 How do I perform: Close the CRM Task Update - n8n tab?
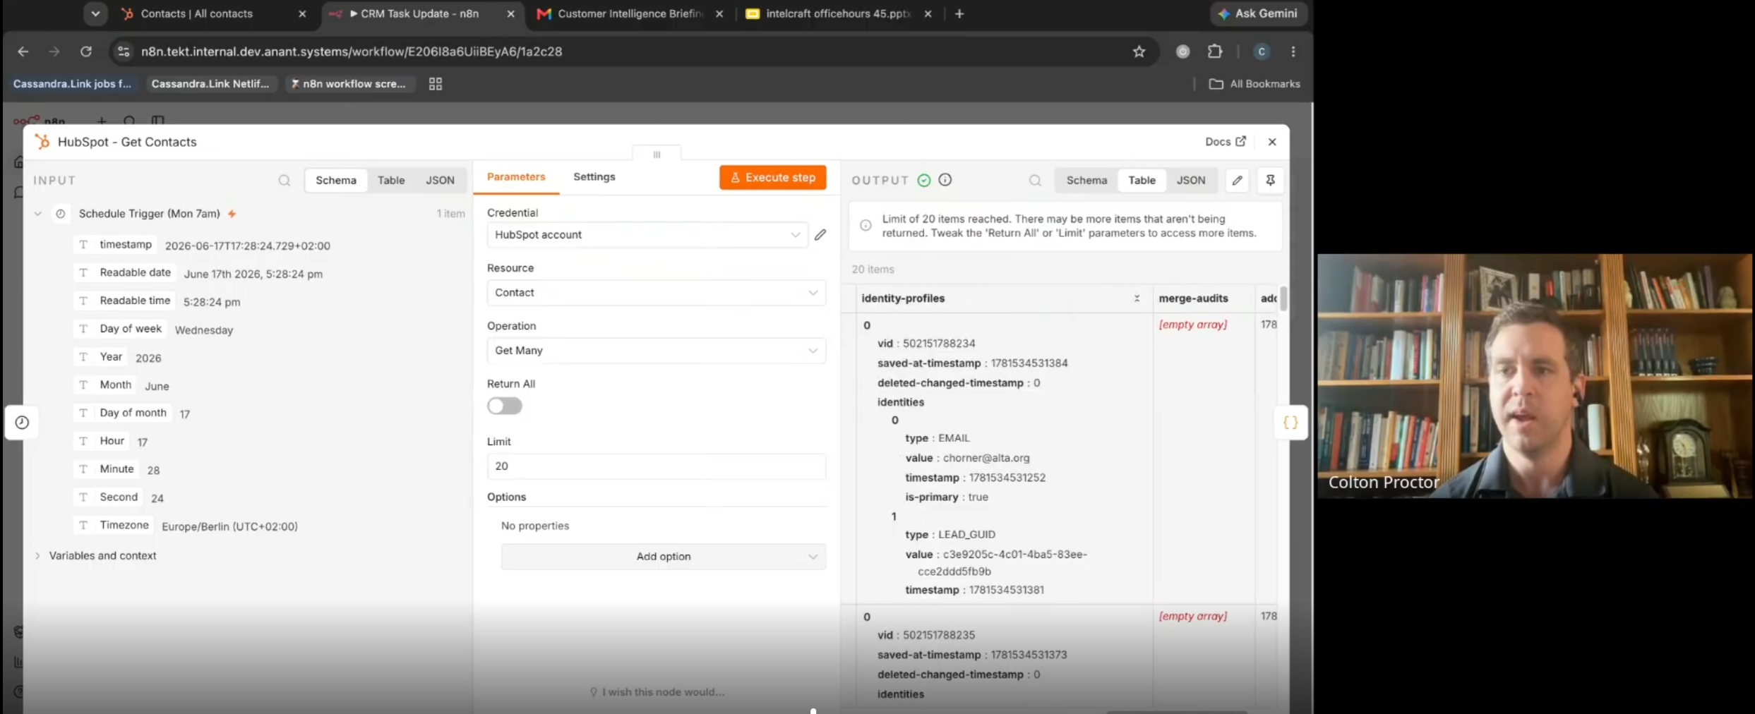(x=511, y=13)
